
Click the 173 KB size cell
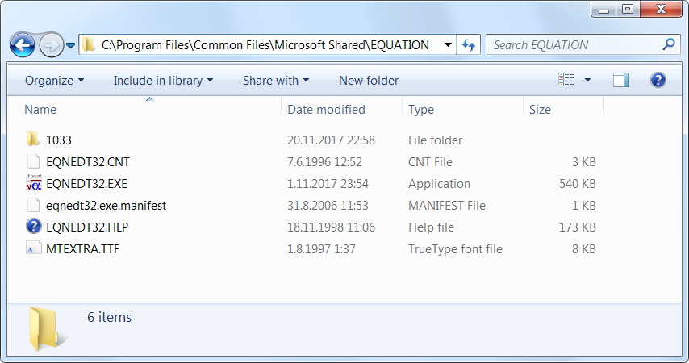click(578, 227)
